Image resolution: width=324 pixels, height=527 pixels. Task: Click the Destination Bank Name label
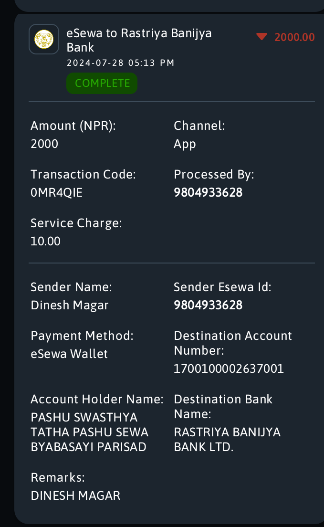(223, 407)
